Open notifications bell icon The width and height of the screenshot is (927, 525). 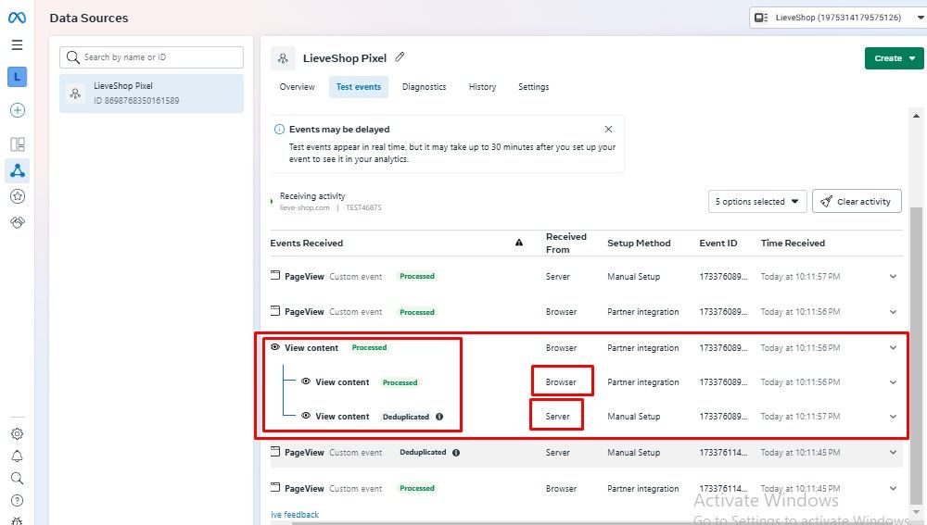click(x=17, y=456)
